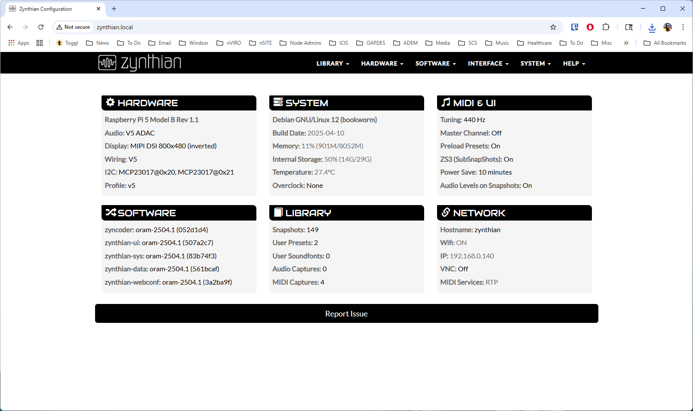Click the Network link icon
The height and width of the screenshot is (411, 693).
pos(446,212)
